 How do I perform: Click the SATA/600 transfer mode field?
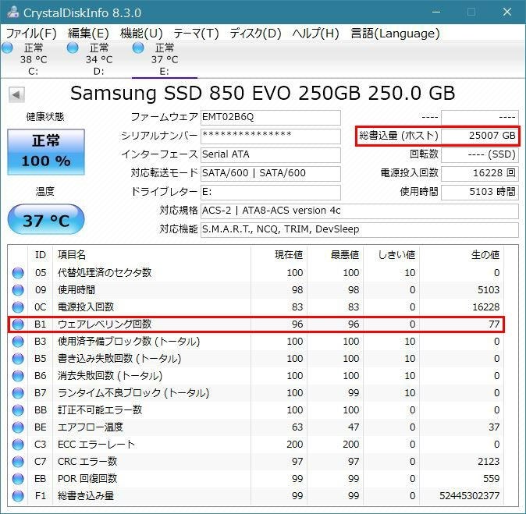[270, 173]
